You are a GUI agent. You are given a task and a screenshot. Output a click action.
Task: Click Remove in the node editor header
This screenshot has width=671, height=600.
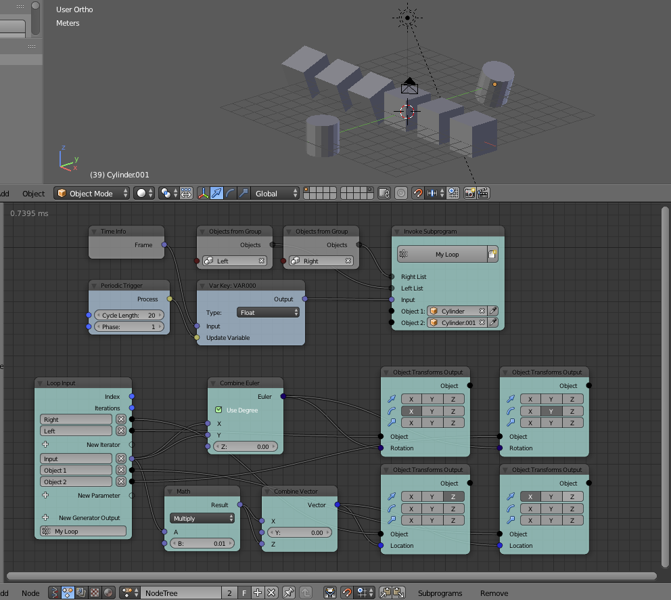click(x=494, y=593)
